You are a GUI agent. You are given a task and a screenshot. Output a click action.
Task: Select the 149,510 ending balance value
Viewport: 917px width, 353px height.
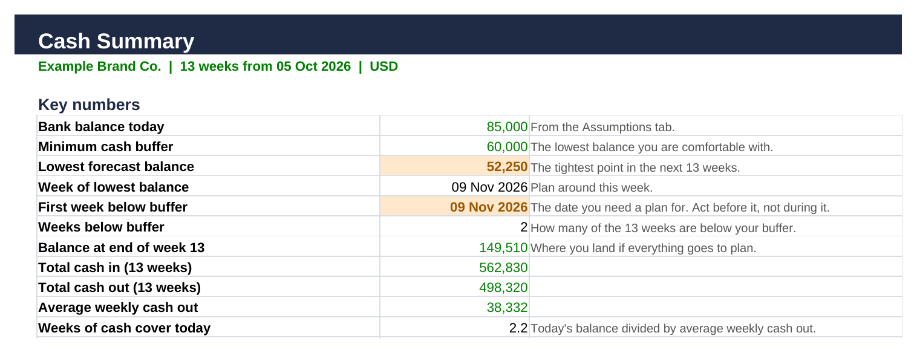click(503, 248)
